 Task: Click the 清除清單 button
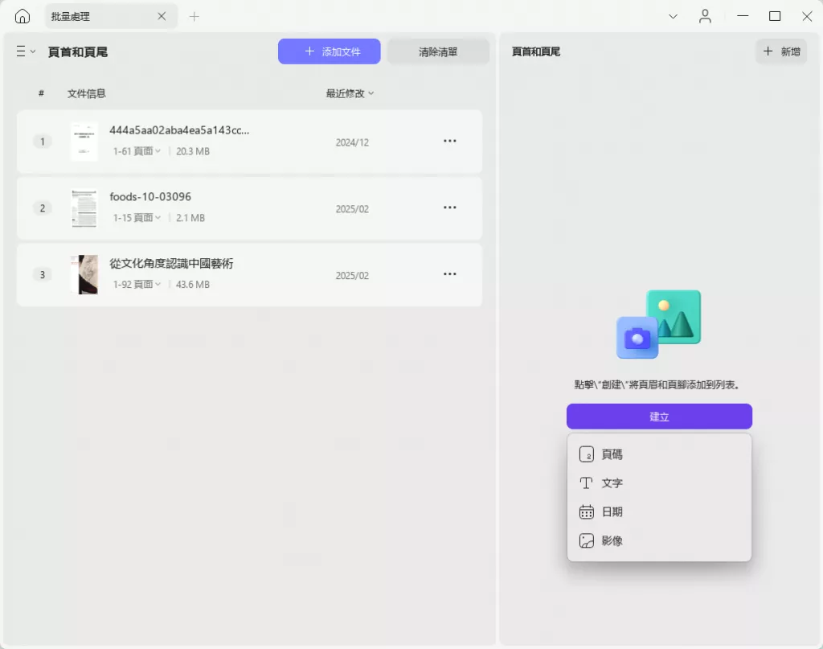point(438,51)
